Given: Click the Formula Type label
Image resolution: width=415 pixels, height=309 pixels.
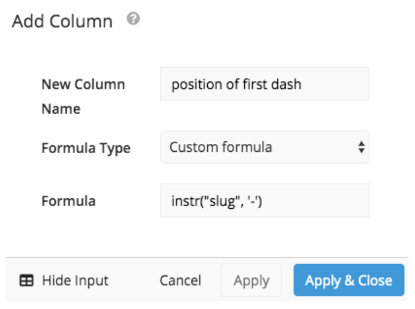Looking at the screenshot, I should 86,148.
